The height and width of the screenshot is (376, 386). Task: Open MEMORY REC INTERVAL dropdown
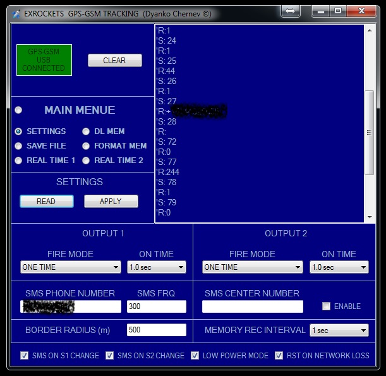(339, 330)
